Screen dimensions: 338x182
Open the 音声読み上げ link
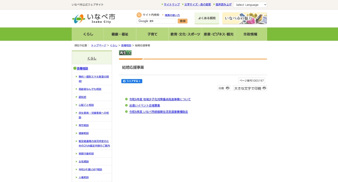pyautogui.click(x=223, y=4)
